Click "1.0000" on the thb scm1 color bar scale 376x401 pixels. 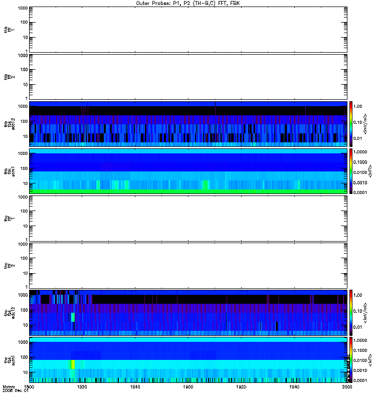[360, 152]
